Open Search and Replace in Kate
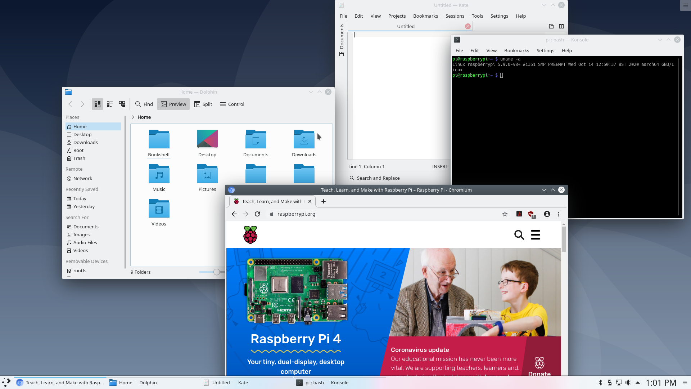691x389 pixels. point(375,178)
